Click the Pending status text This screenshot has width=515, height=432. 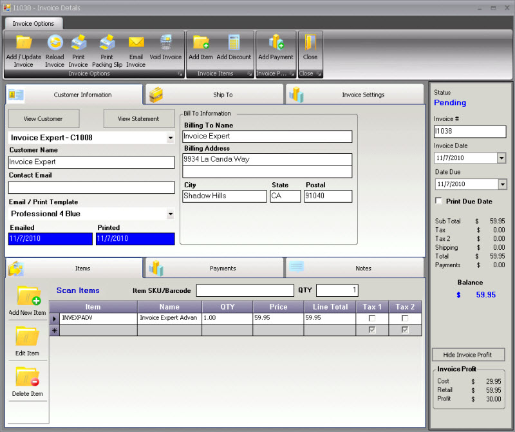click(450, 103)
